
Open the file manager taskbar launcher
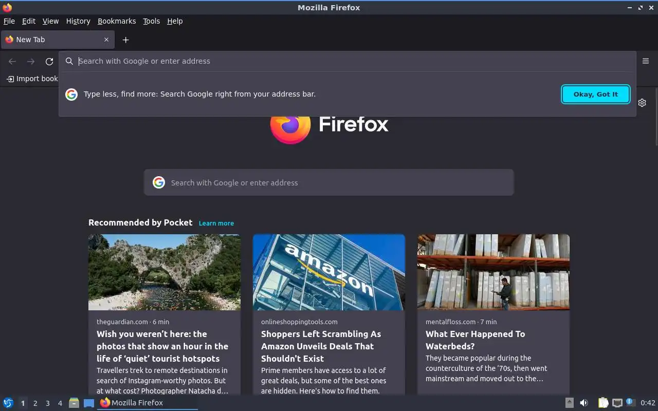[x=74, y=403]
